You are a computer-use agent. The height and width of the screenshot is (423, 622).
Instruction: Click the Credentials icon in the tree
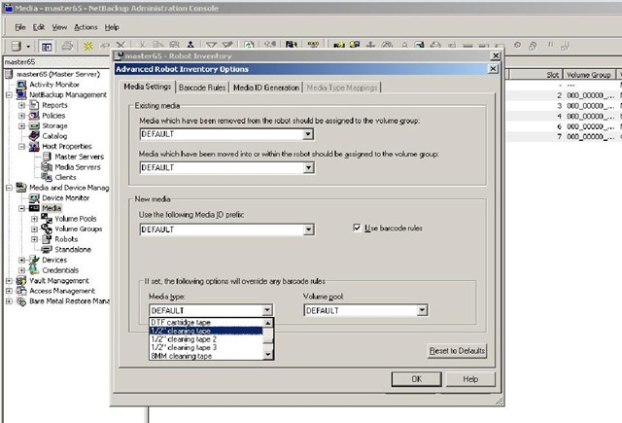(x=35, y=270)
